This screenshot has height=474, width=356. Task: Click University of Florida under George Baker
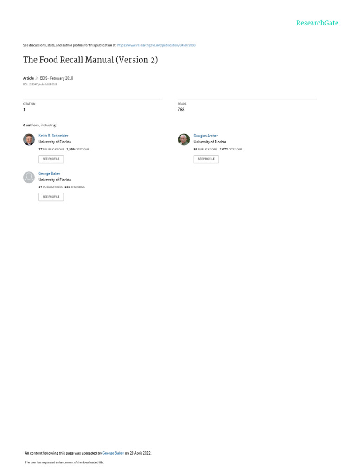(55, 180)
